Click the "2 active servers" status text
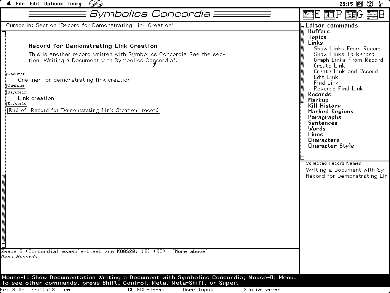Image resolution: width=390 pixels, height=293 pixels. [262, 290]
